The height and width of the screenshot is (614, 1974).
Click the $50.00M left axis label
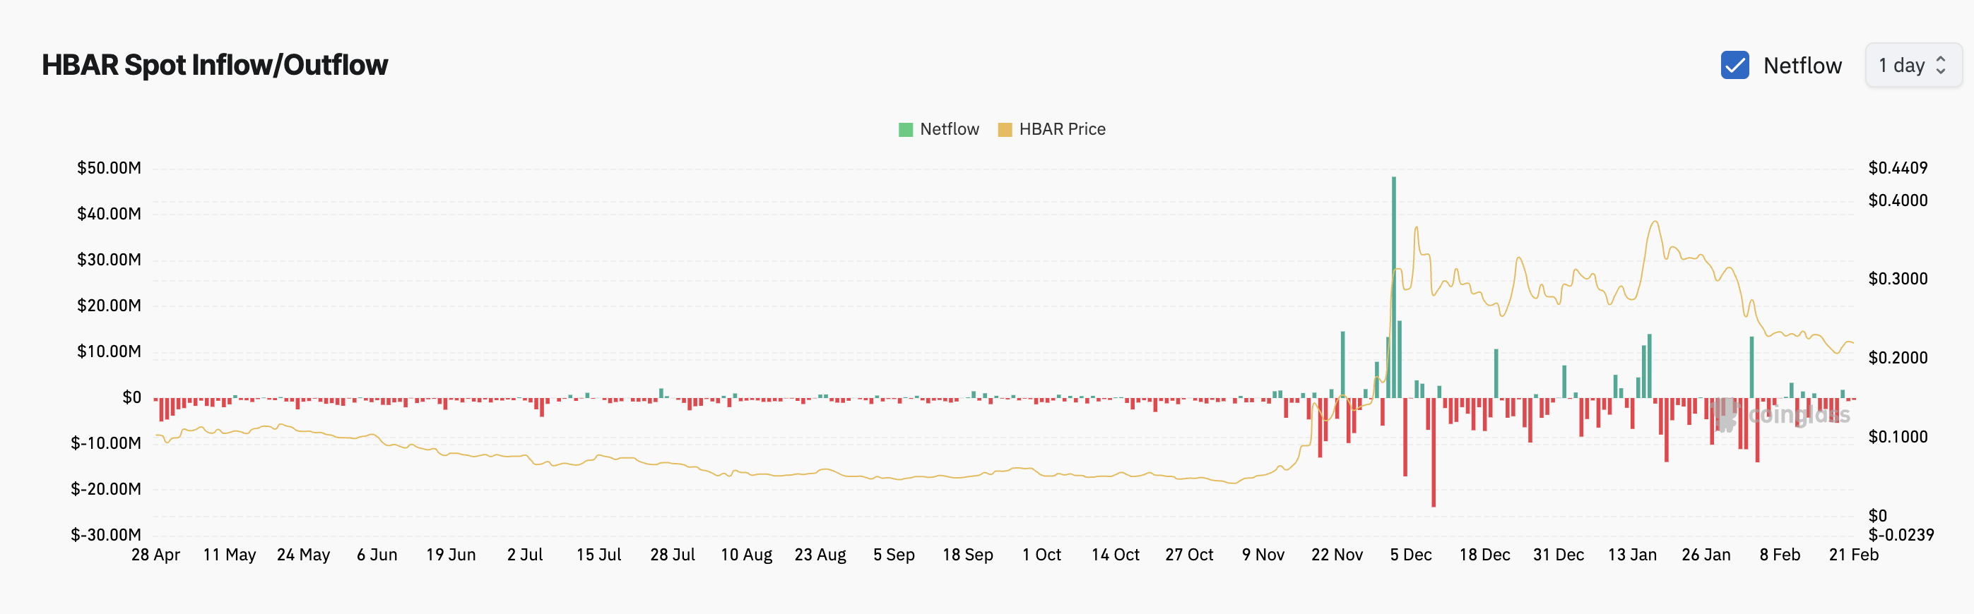pyautogui.click(x=109, y=168)
